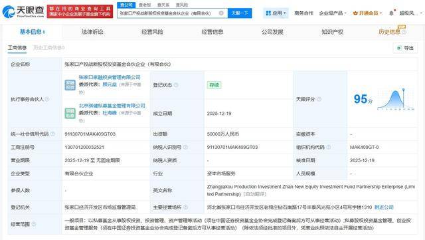The width and height of the screenshot is (425, 240).
Task: Switch to the 经营风险 tab
Action: coord(152,32)
